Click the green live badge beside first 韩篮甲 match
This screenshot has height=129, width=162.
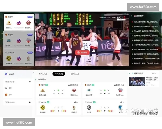[47, 85]
